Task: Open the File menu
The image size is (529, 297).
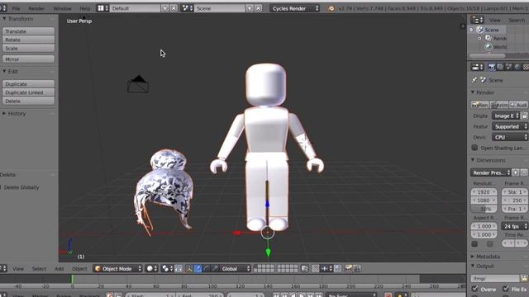Action: point(16,8)
